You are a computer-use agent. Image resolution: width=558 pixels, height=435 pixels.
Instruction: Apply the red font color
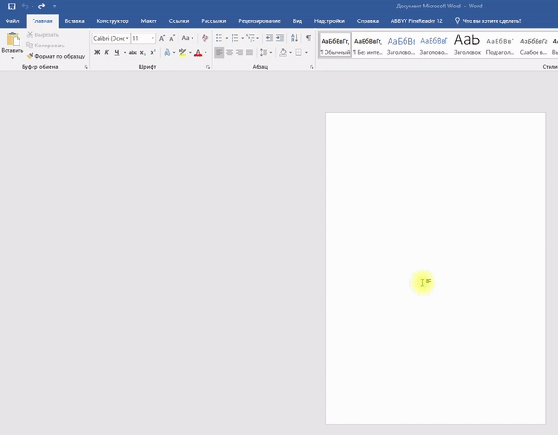pos(198,52)
